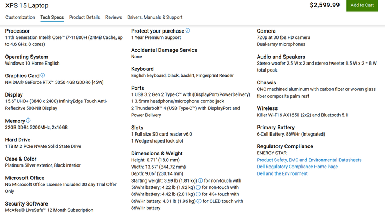Click the Add to Cart button
385x213 pixels.
362,5
